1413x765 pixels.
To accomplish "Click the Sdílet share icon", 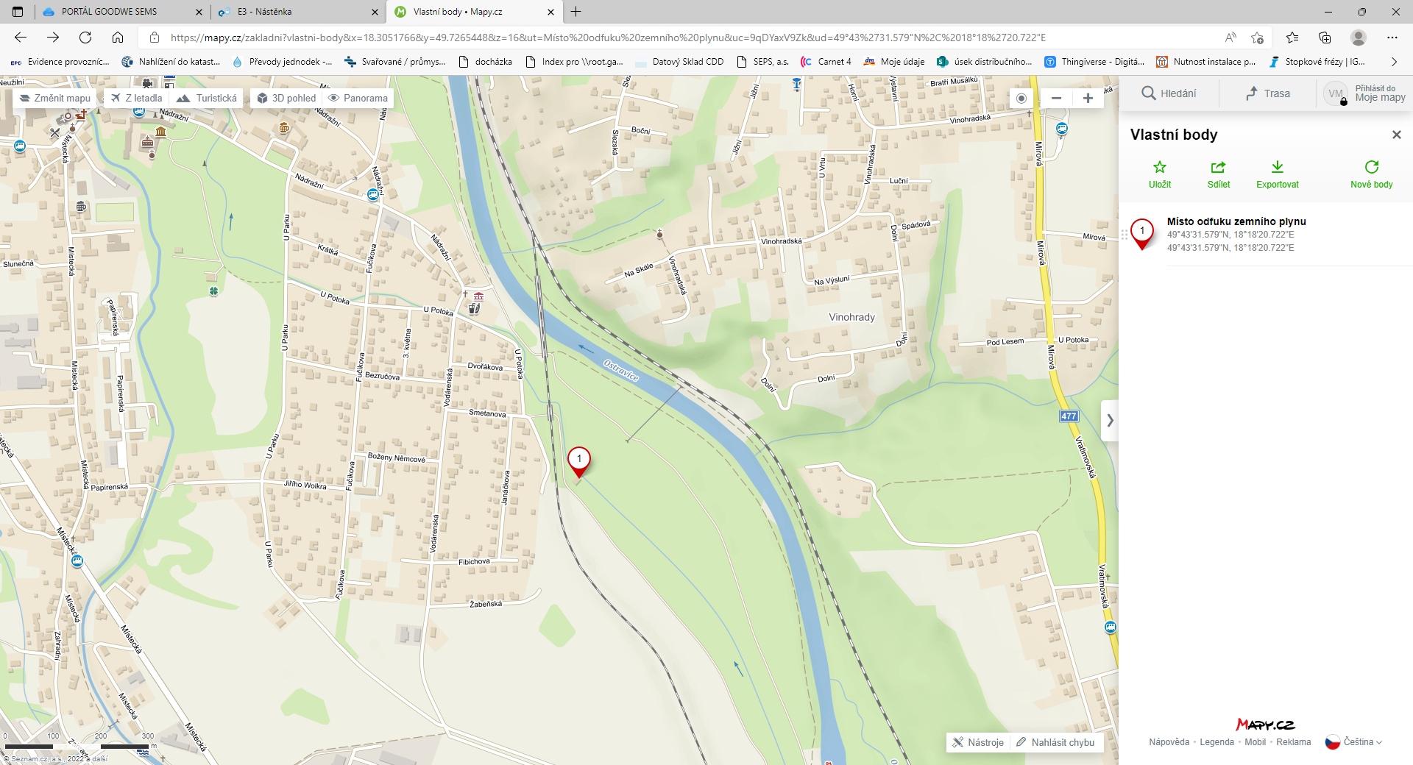I will [x=1218, y=168].
